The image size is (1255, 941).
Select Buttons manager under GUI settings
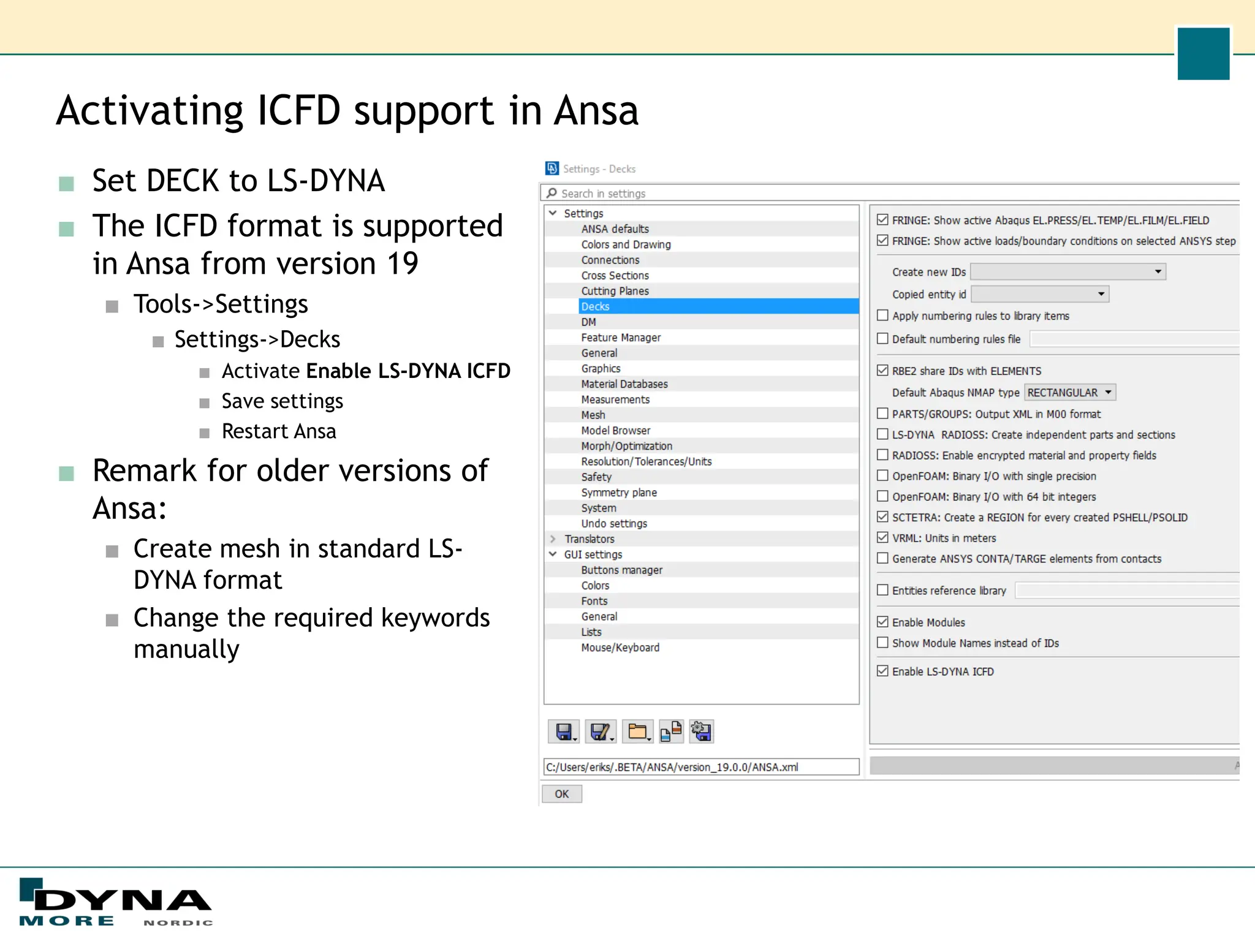click(x=621, y=570)
